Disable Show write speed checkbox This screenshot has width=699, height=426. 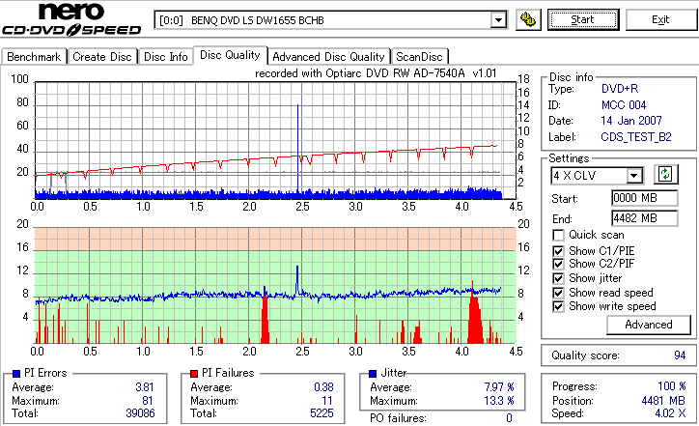(558, 306)
